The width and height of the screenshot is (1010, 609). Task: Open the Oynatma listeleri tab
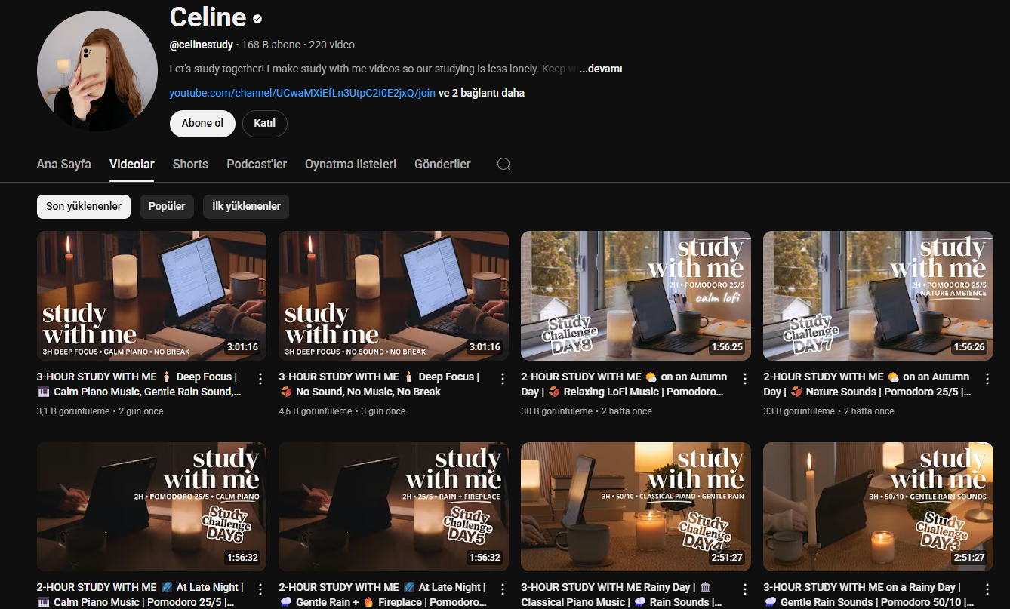(x=350, y=164)
